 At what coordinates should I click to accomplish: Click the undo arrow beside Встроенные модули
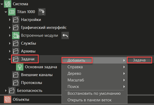(x=65, y=35)
